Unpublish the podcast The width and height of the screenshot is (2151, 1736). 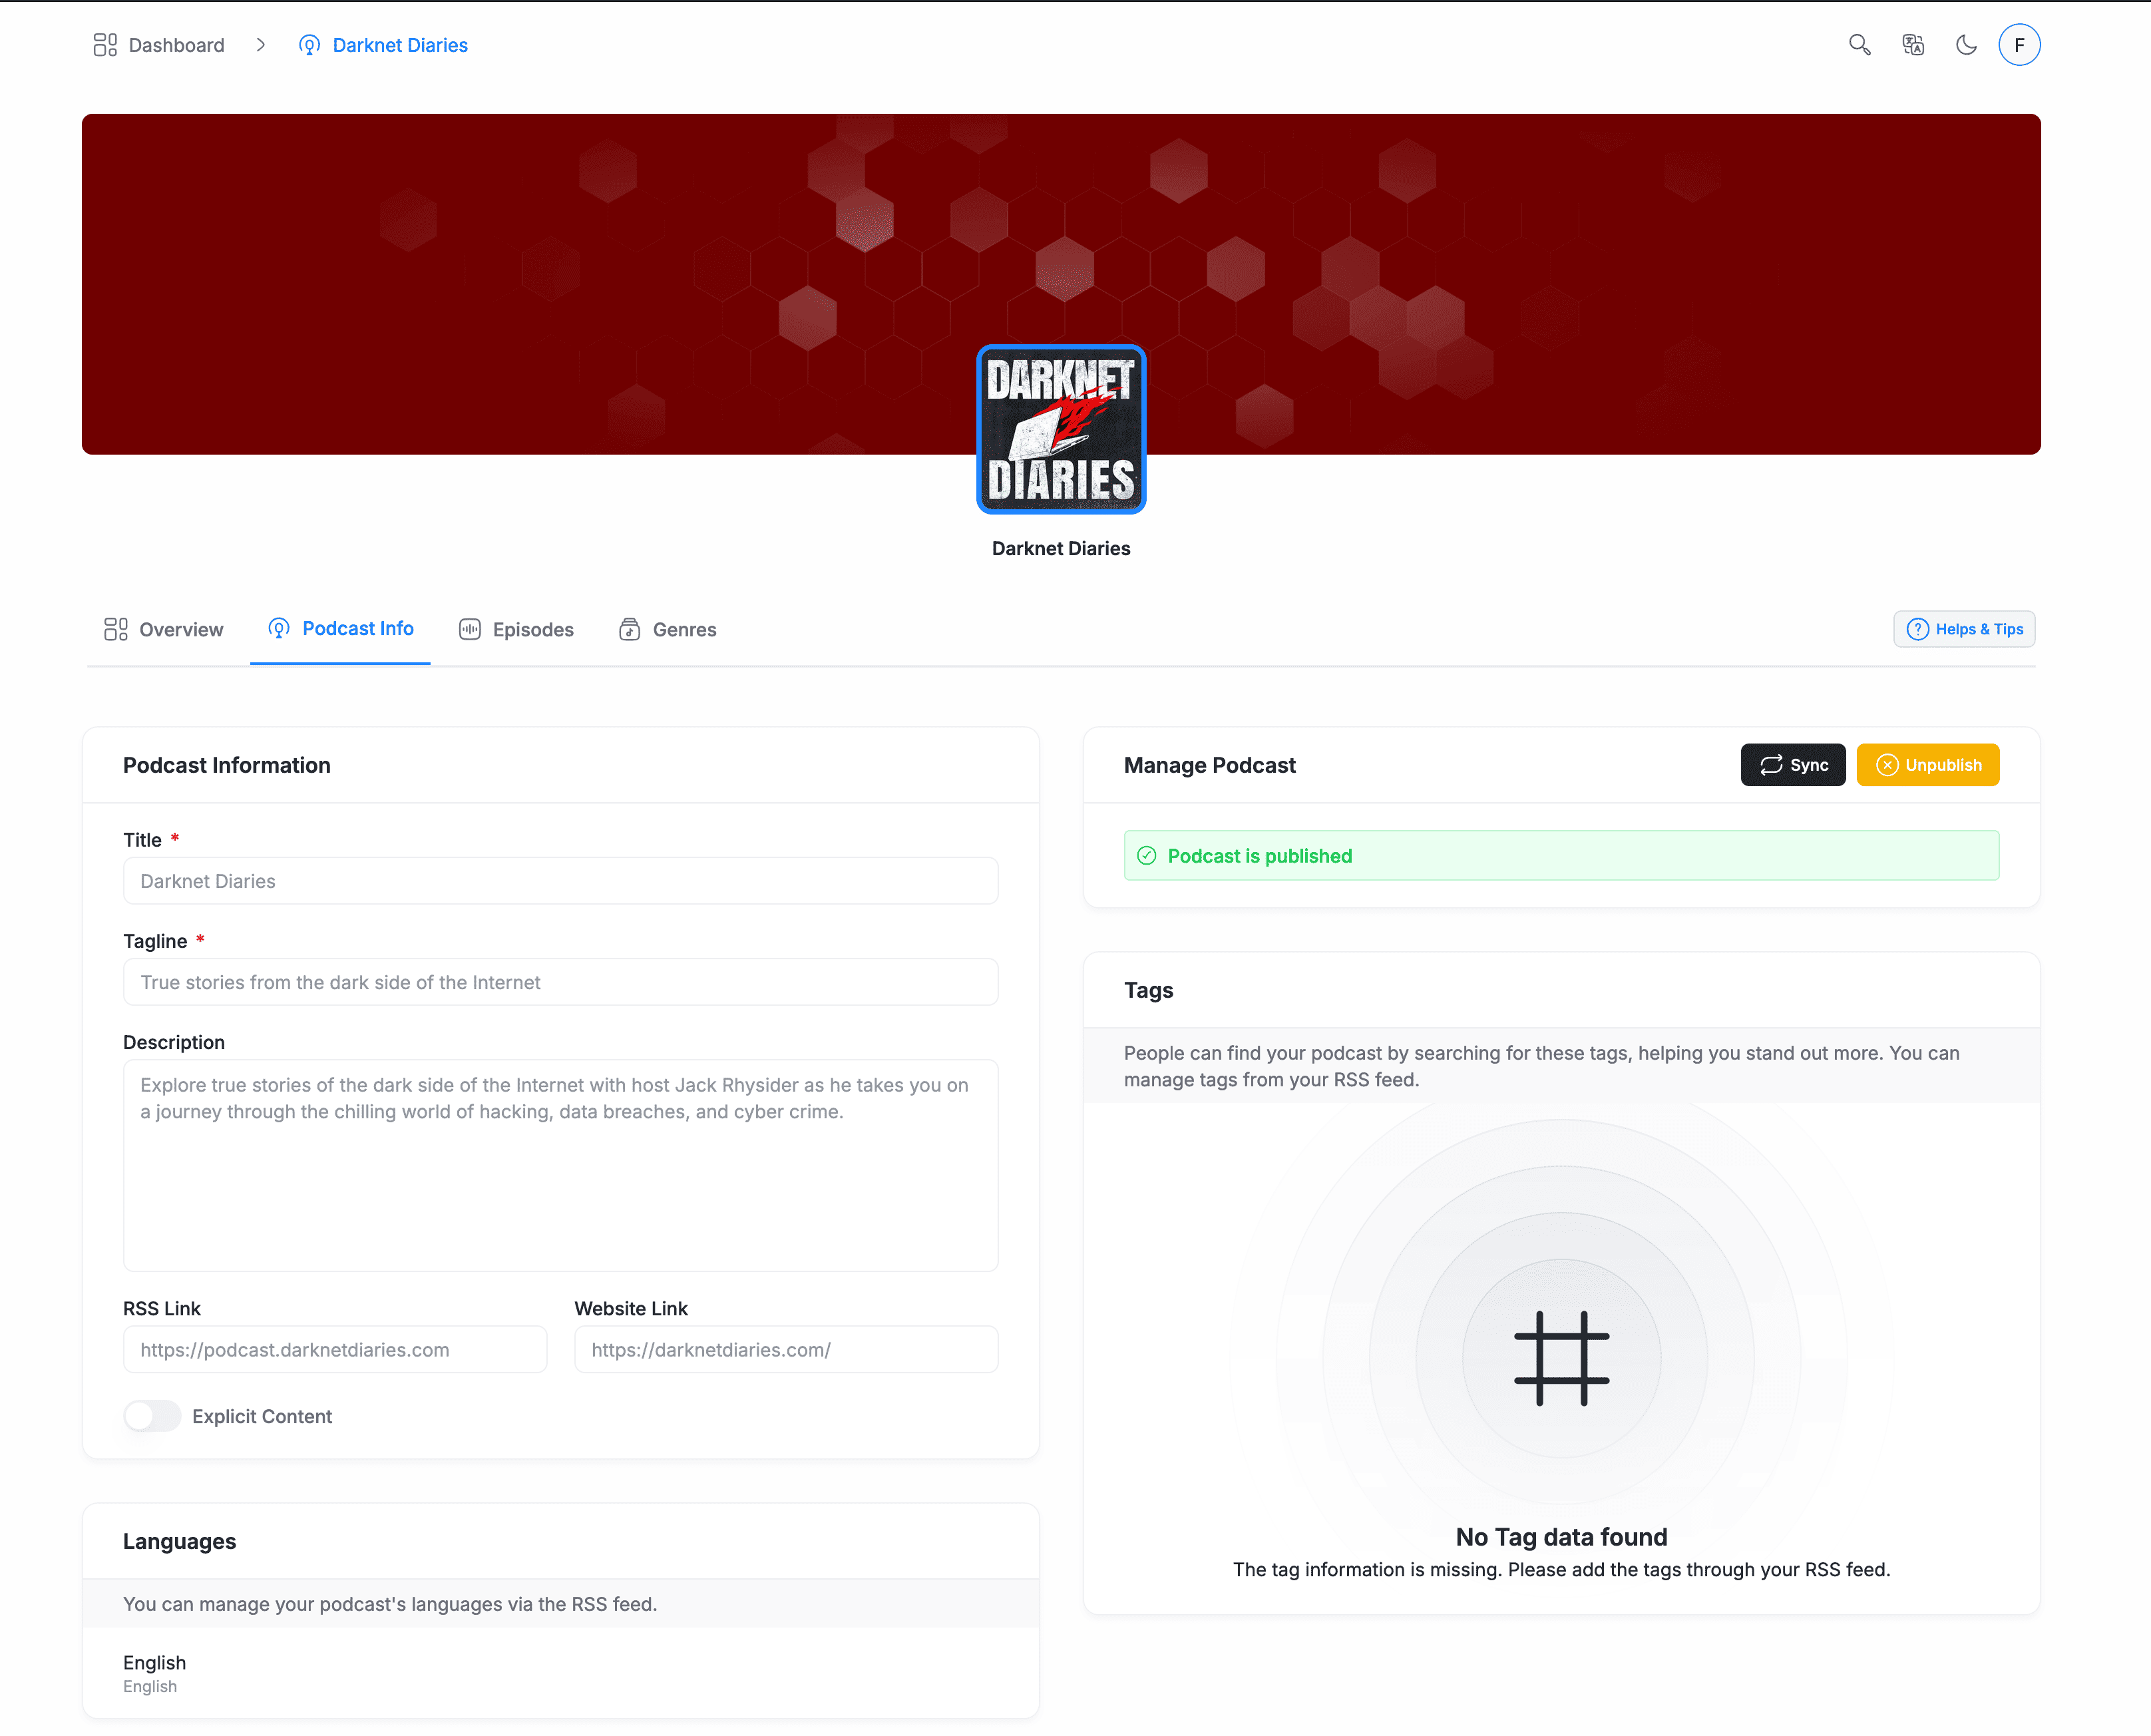[x=1927, y=765]
